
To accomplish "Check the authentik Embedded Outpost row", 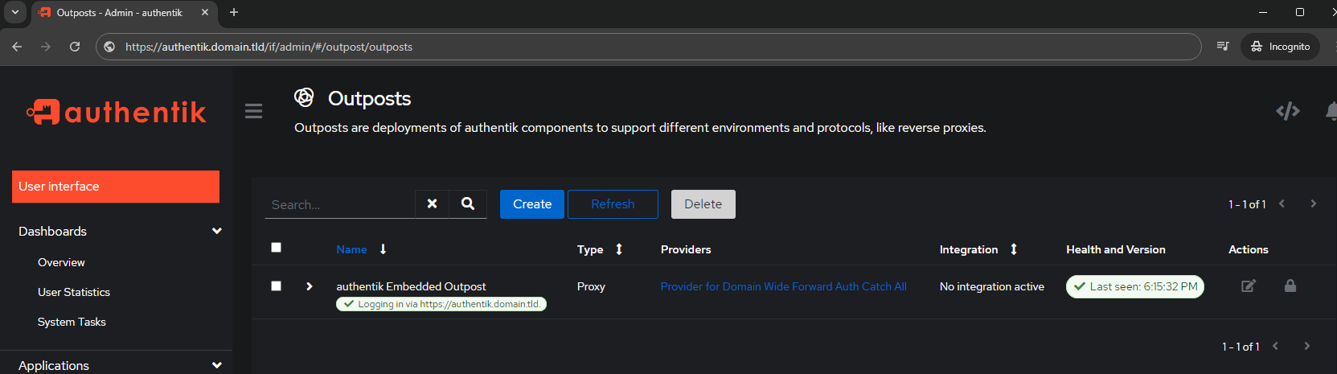I will (276, 286).
